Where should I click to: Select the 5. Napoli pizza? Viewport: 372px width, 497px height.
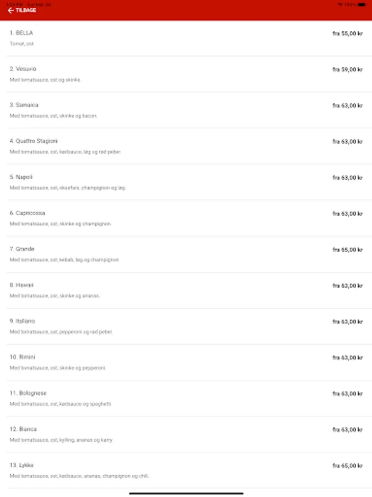186,182
